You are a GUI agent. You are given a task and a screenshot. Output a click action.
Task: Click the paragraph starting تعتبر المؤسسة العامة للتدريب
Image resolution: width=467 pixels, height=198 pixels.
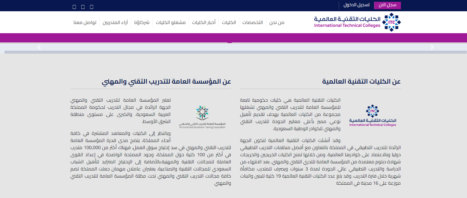[x=121, y=111]
